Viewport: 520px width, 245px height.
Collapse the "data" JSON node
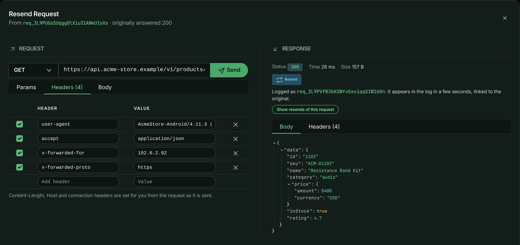(281, 150)
